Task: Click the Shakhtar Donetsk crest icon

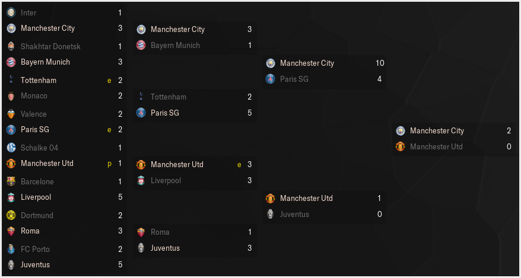Action: pyautogui.click(x=11, y=46)
